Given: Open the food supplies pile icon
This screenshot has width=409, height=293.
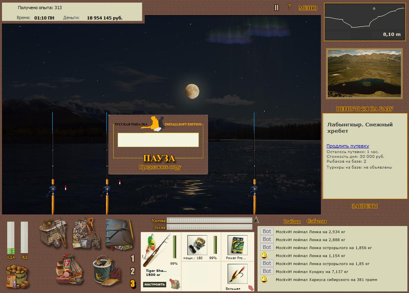Looking at the screenshot, I should (69, 269).
